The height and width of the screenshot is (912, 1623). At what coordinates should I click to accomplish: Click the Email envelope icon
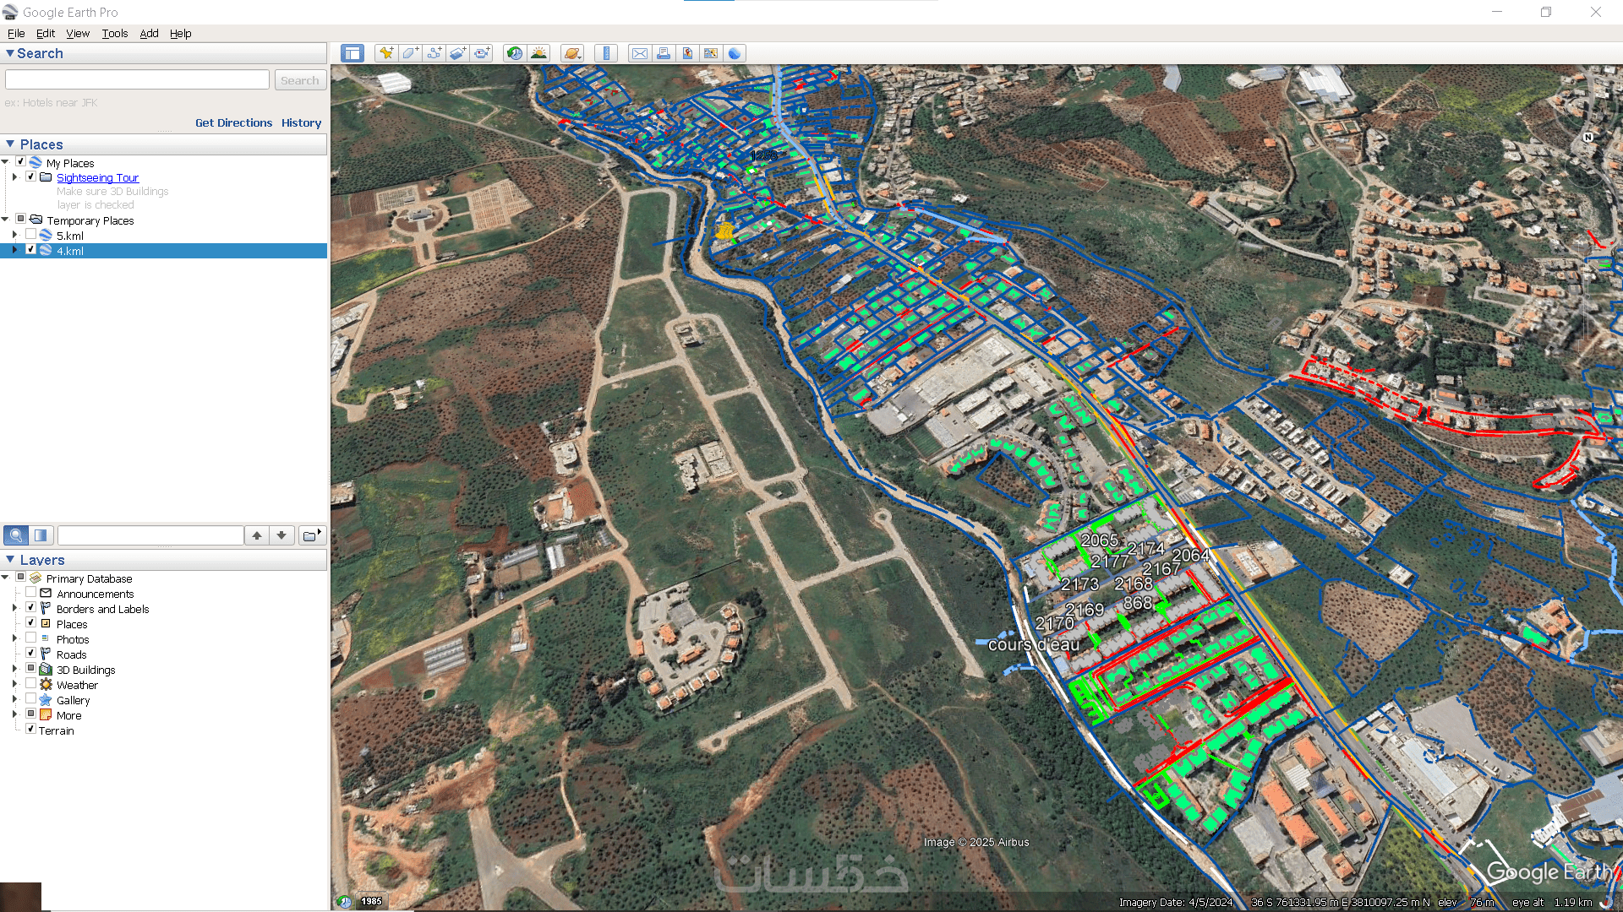[640, 53]
